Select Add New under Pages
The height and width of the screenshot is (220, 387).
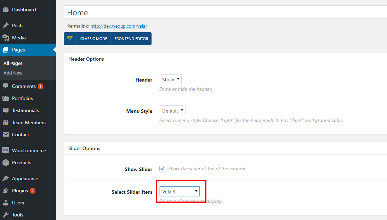pos(13,73)
